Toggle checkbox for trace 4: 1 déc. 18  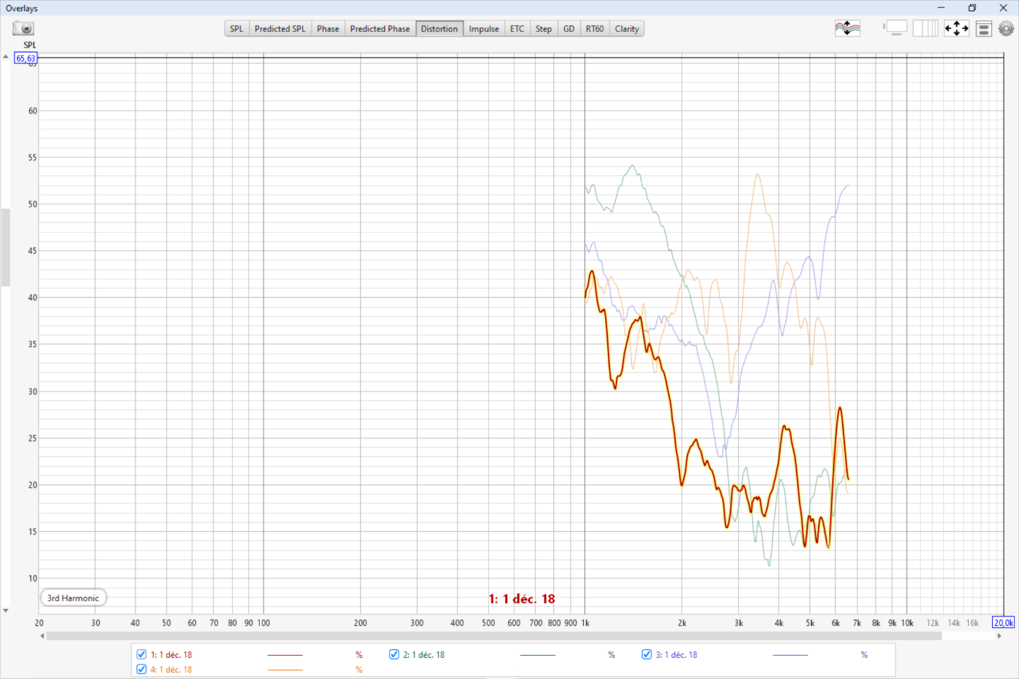[x=142, y=669]
